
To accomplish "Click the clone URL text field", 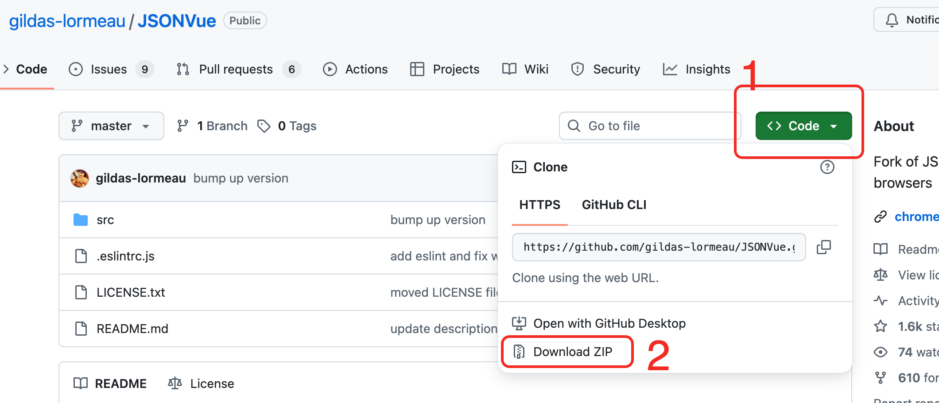I will 659,247.
